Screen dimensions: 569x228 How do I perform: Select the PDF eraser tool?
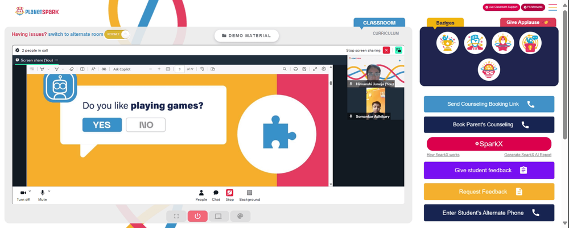click(x=72, y=69)
